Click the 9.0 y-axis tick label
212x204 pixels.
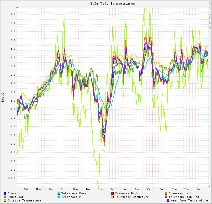(13, 14)
